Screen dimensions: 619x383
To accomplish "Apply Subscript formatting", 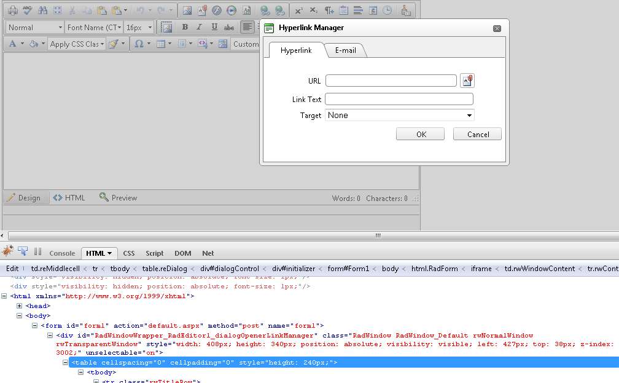I will tap(313, 10).
